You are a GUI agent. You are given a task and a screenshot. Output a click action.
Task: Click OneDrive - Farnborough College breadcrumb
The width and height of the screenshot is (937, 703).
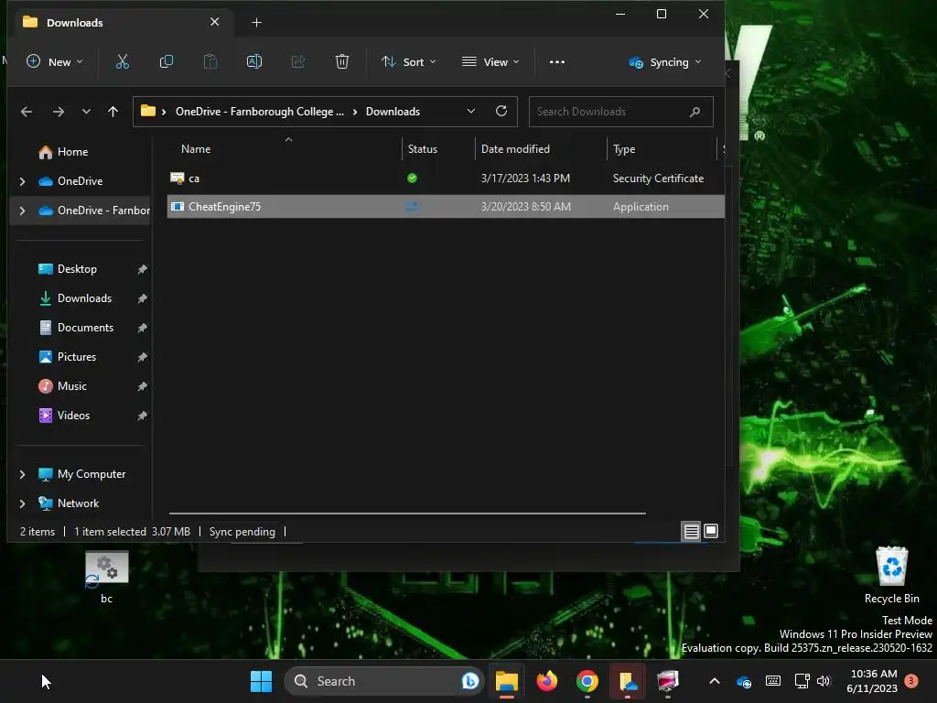click(259, 112)
